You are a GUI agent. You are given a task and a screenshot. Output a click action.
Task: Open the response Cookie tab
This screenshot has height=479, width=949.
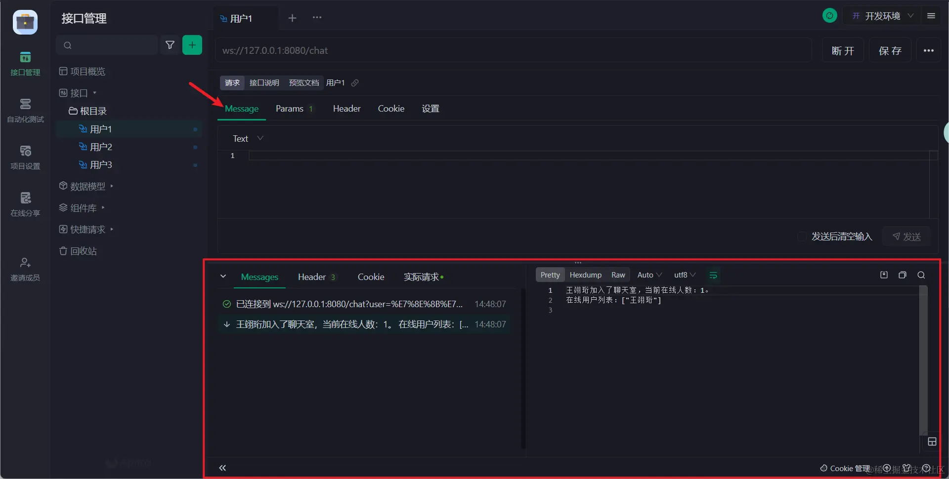pyautogui.click(x=371, y=277)
